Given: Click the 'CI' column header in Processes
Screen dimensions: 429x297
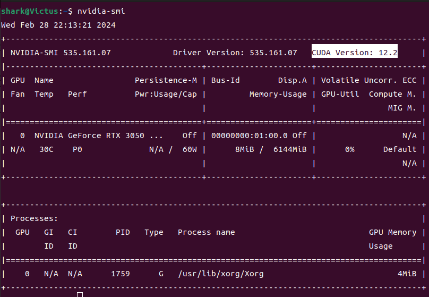Looking at the screenshot, I should tap(73, 232).
